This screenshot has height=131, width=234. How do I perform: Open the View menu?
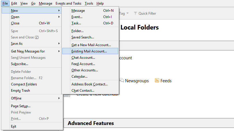pyautogui.click(x=24, y=3)
